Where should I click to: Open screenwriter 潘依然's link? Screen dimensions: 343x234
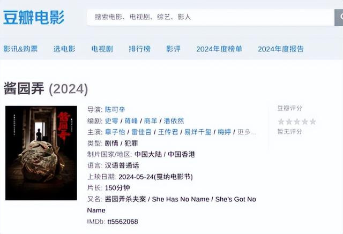(174, 121)
